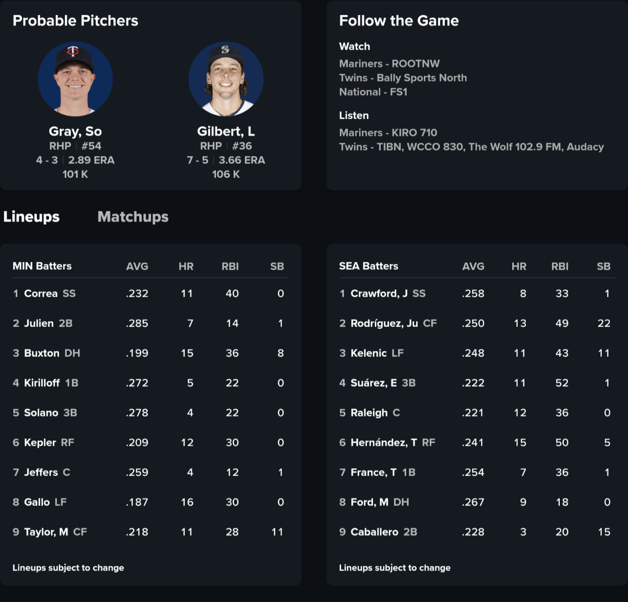
Task: Open Correa's player page
Action: 41,294
